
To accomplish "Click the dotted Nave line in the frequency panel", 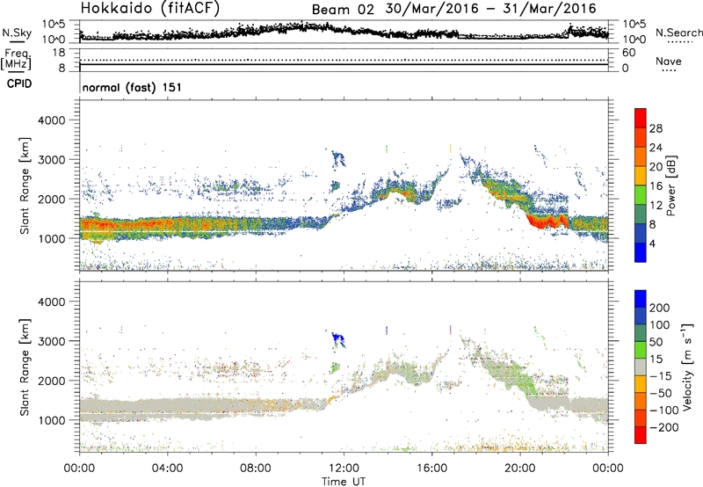I will click(x=344, y=60).
